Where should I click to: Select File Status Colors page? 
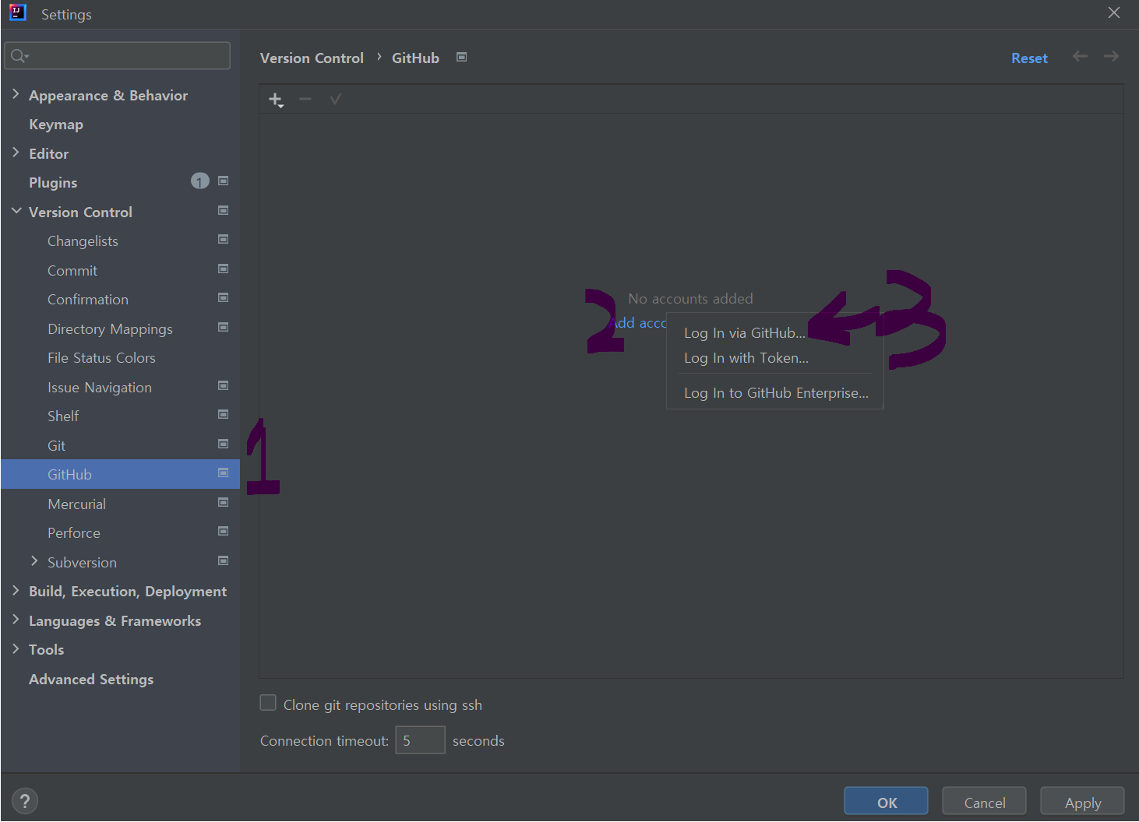click(101, 358)
